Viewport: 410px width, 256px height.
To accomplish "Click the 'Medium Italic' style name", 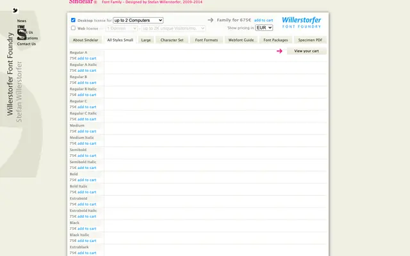I will (81, 138).
